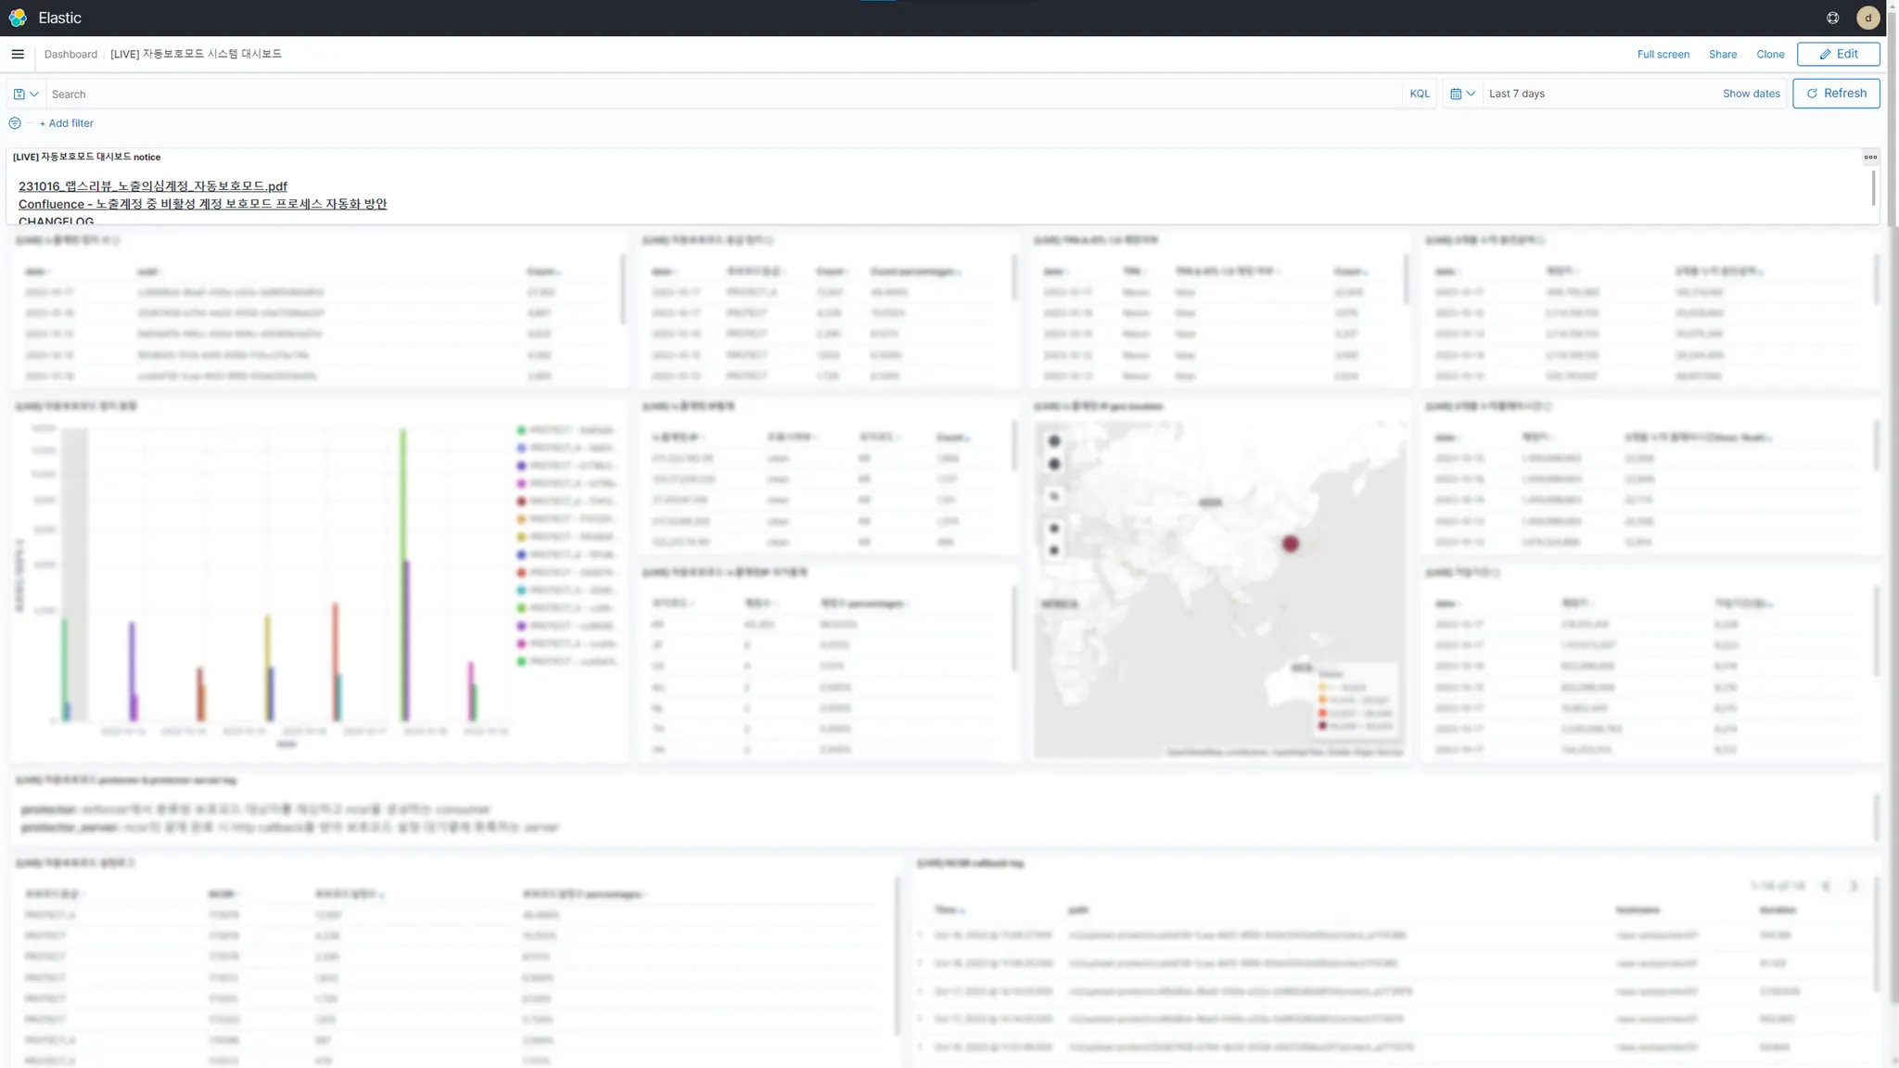Open the Share menu
1899x1068 pixels.
point(1722,54)
